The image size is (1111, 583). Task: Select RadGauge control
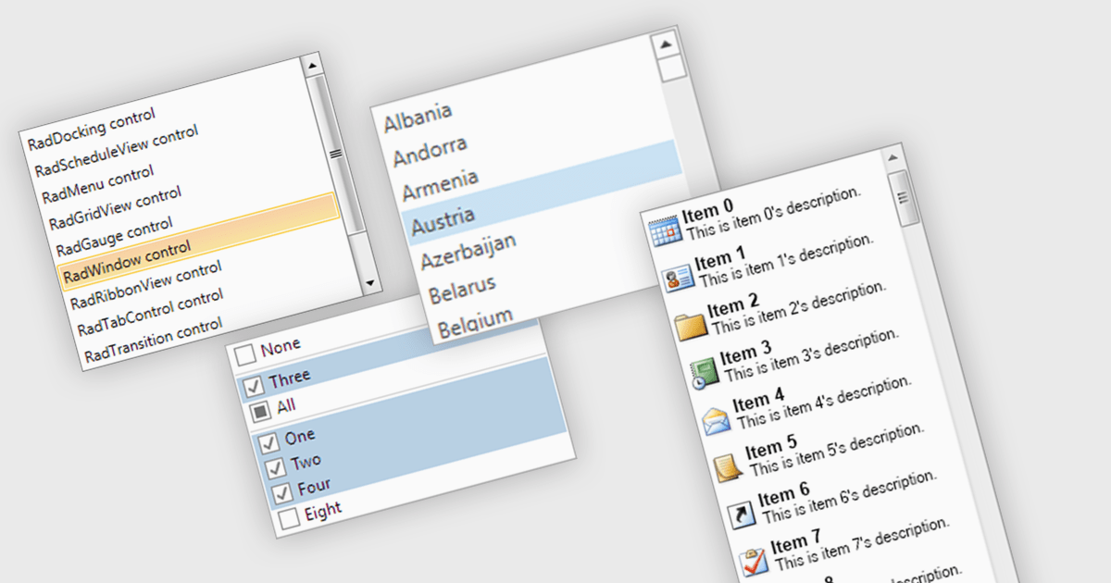115,237
